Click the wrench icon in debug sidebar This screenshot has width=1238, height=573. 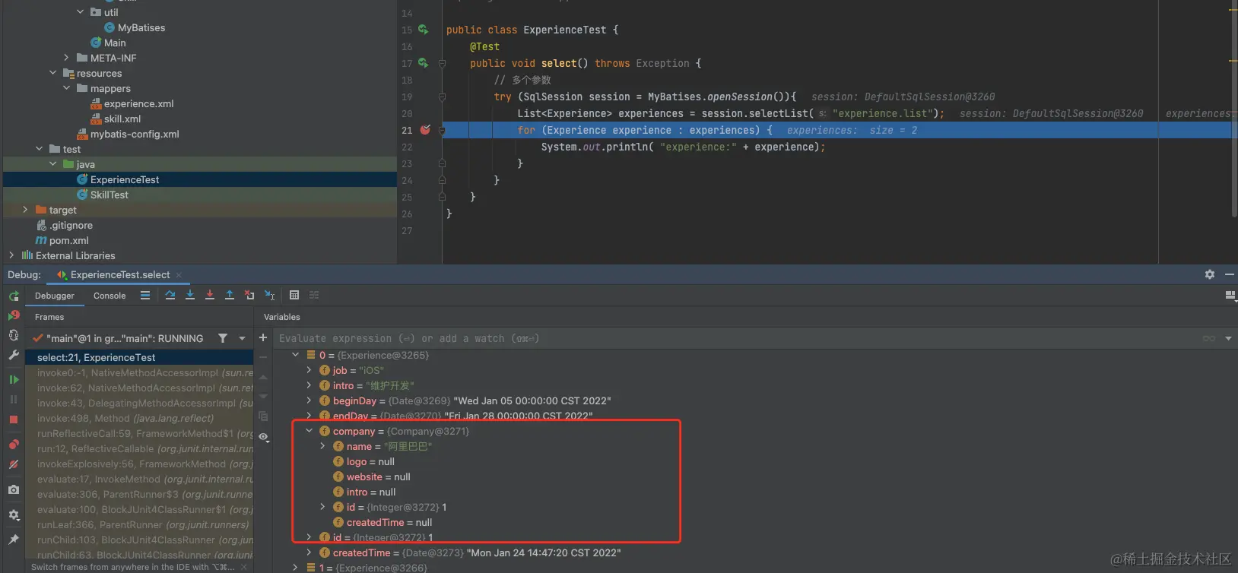[14, 355]
